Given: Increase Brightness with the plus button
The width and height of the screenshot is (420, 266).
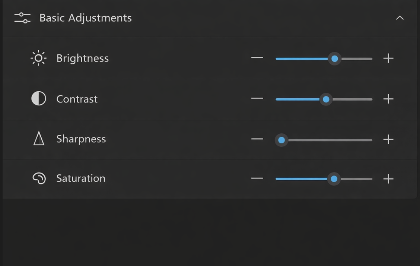Looking at the screenshot, I should pyautogui.click(x=388, y=58).
